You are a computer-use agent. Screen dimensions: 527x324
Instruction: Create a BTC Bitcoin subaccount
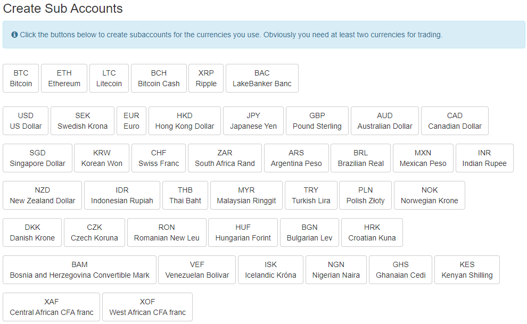tap(21, 78)
